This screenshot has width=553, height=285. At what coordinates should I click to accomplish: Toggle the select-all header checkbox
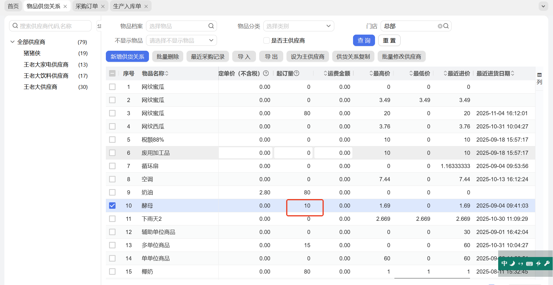tap(112, 73)
